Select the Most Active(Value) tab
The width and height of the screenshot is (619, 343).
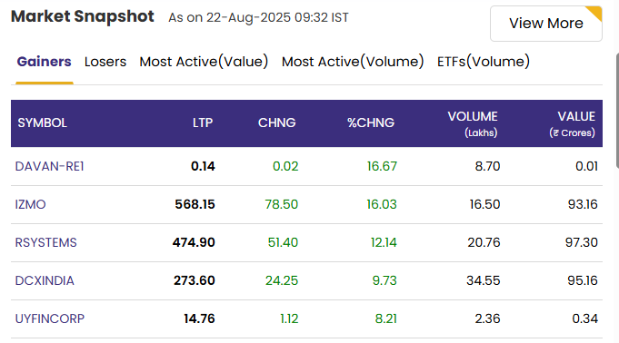click(204, 62)
